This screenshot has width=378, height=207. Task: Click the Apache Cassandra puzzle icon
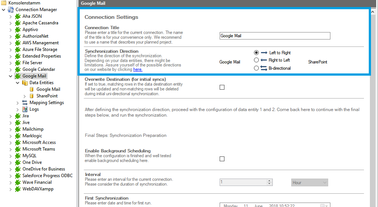tap(18, 23)
